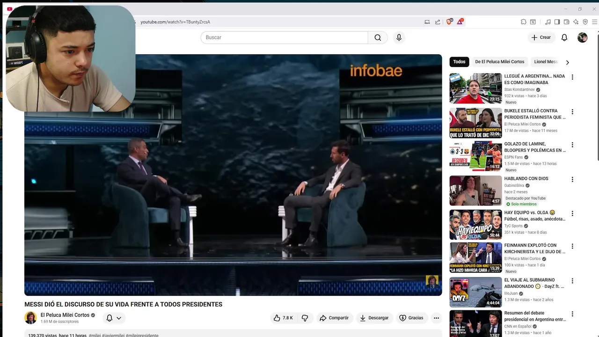Dislike the video with thumbs down
Viewport: 599px width, 337px height.
(305, 318)
